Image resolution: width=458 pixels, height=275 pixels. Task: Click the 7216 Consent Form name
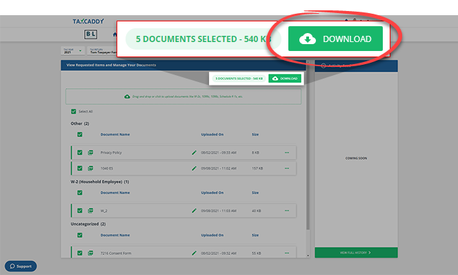[116, 253]
